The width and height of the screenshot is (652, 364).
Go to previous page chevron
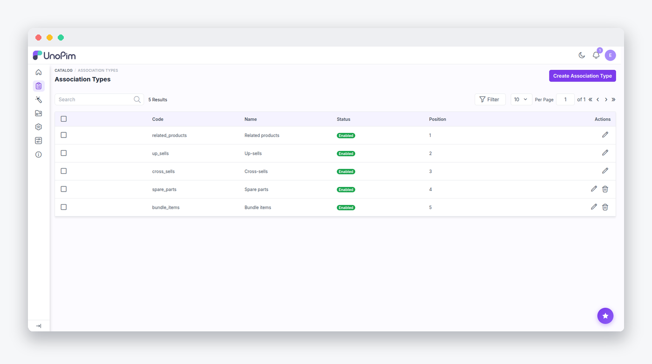(x=598, y=99)
